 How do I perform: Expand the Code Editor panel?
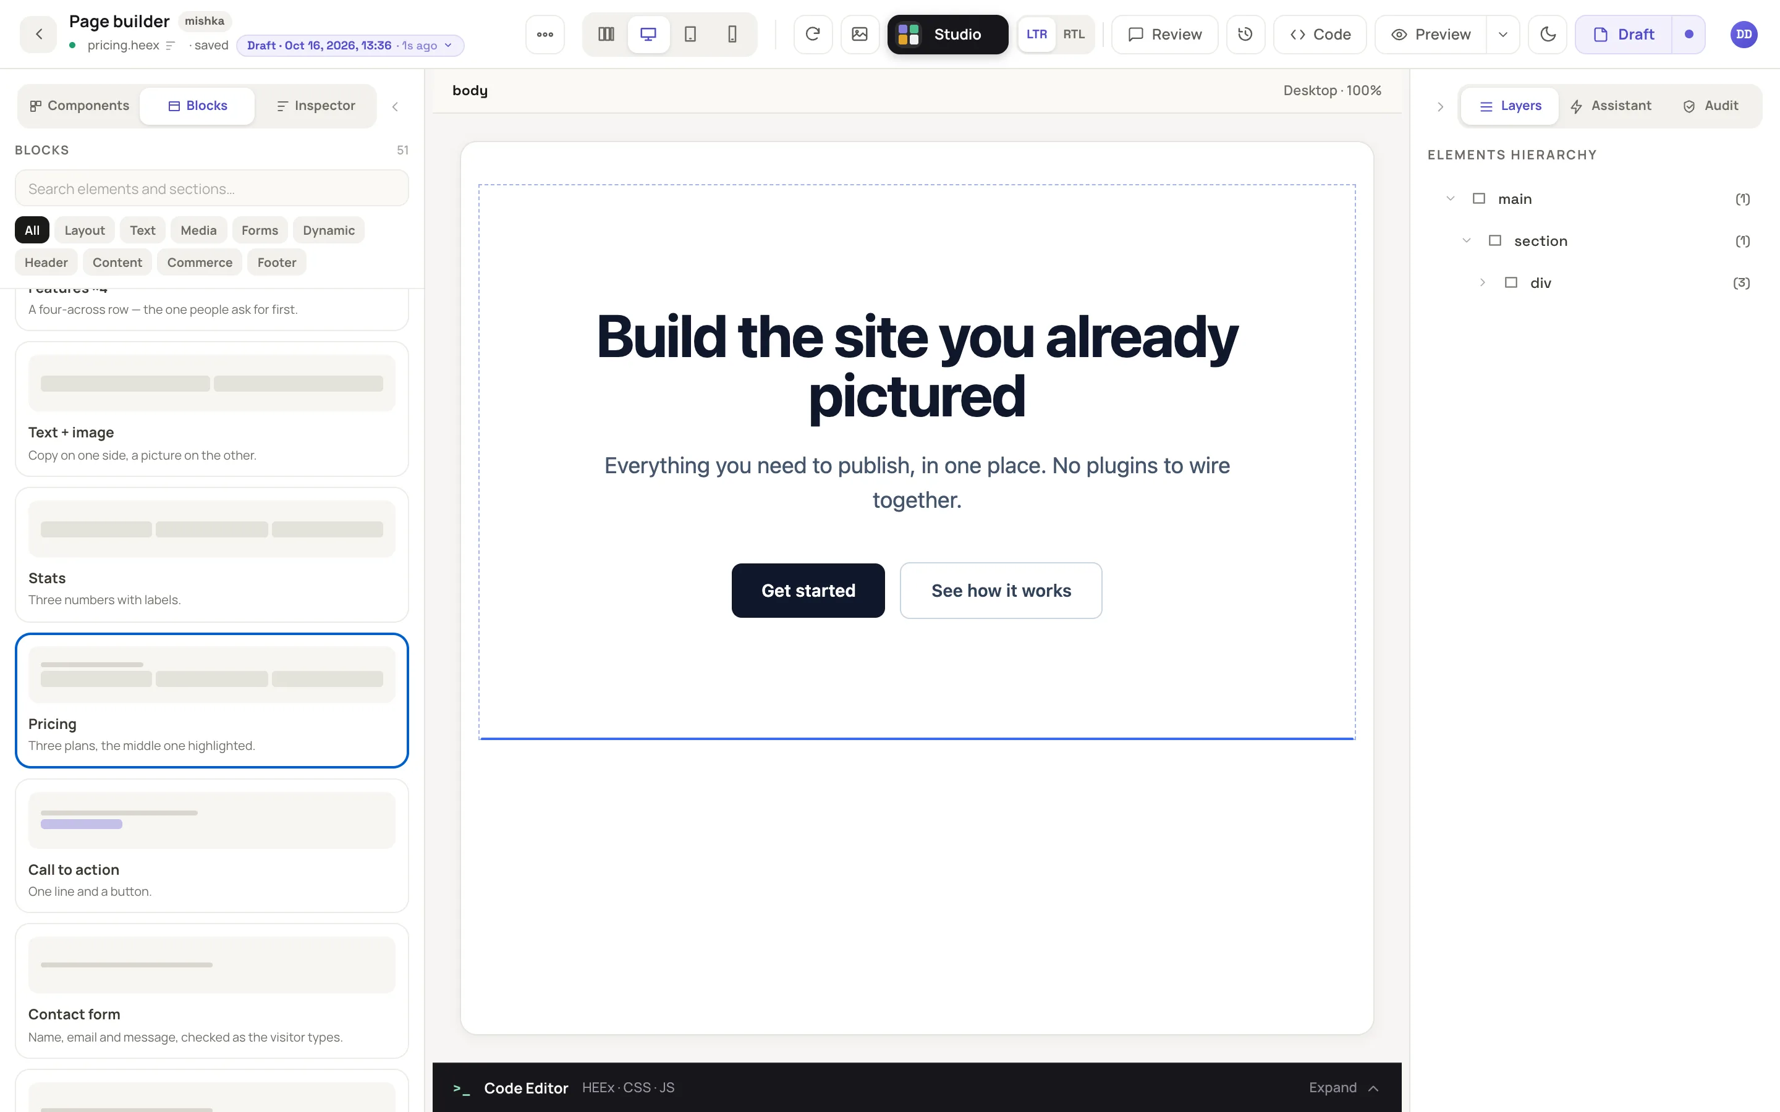click(1343, 1088)
